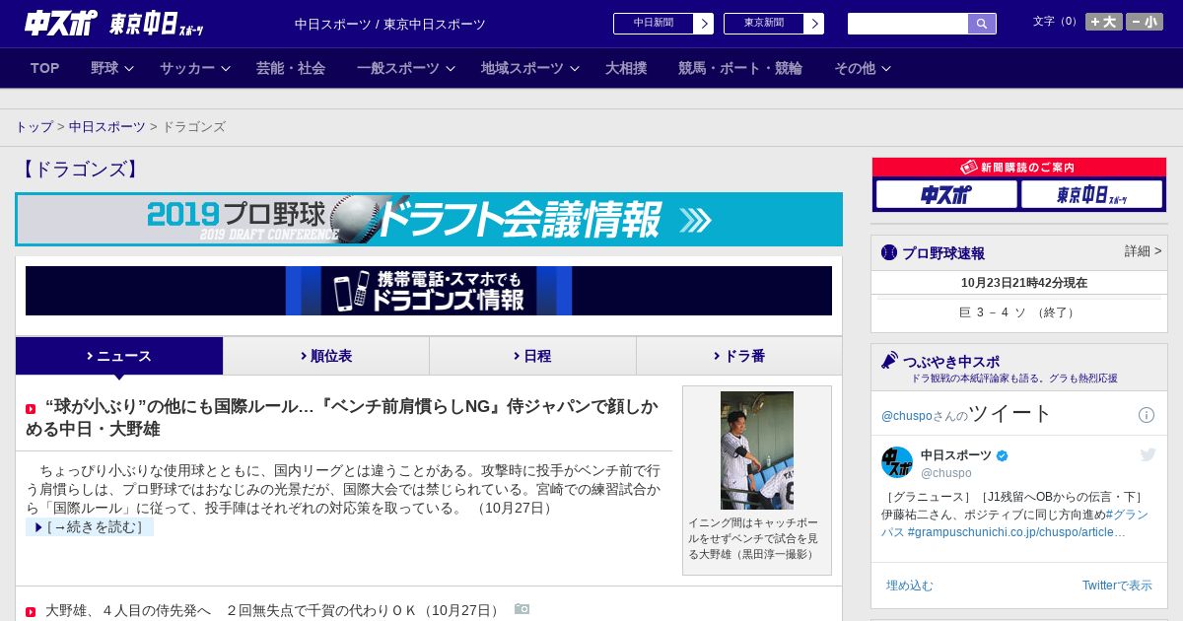
Task: Open 東京中日スポーツ subscription button
Action: (x=1091, y=194)
